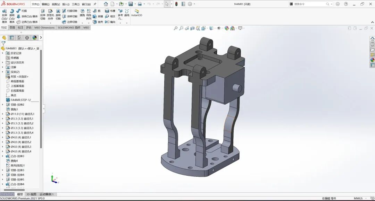This screenshot has height=201, width=375.
Task: Apply the 圆角 fillet tool
Action: pos(82,13)
